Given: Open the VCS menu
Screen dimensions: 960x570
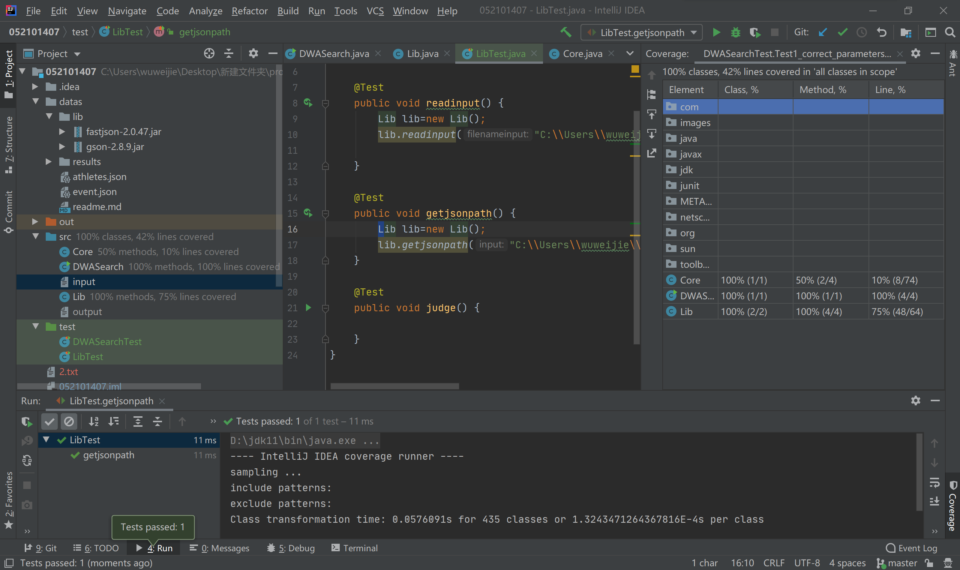Looking at the screenshot, I should [x=375, y=11].
